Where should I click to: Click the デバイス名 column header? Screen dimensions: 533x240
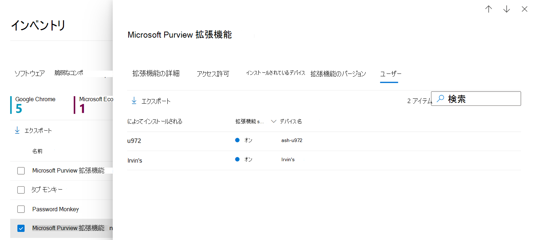coord(291,121)
